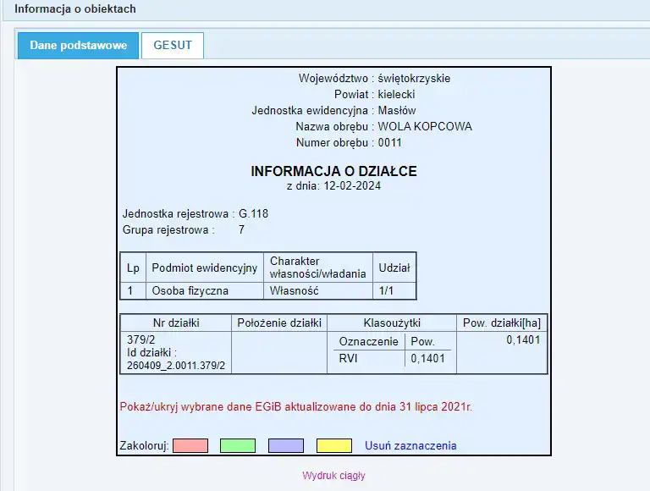
Task: Open the GESUT tab
Action: coord(173,46)
